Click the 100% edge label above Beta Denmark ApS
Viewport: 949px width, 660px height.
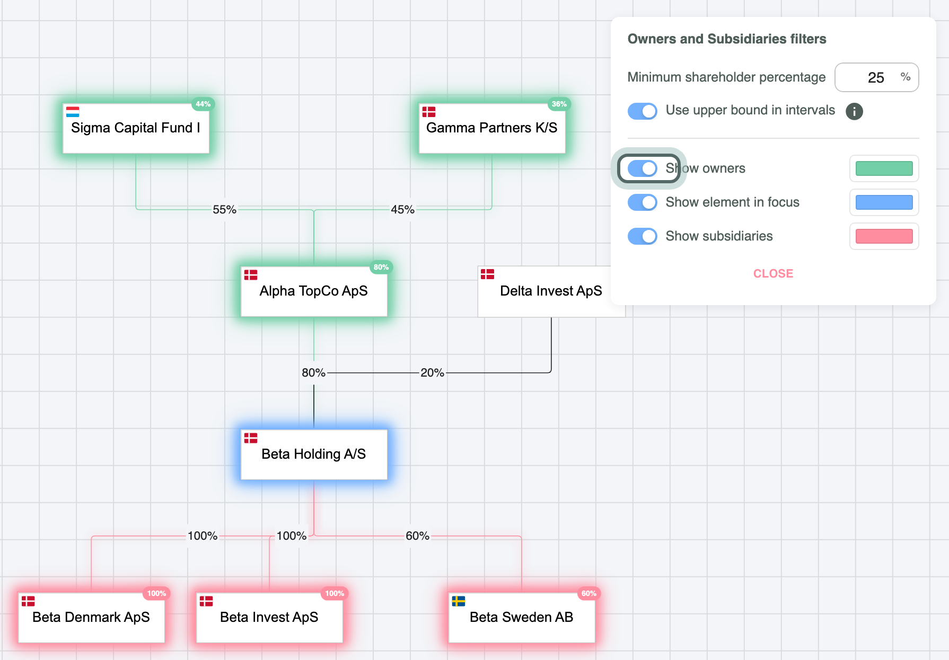tap(203, 536)
